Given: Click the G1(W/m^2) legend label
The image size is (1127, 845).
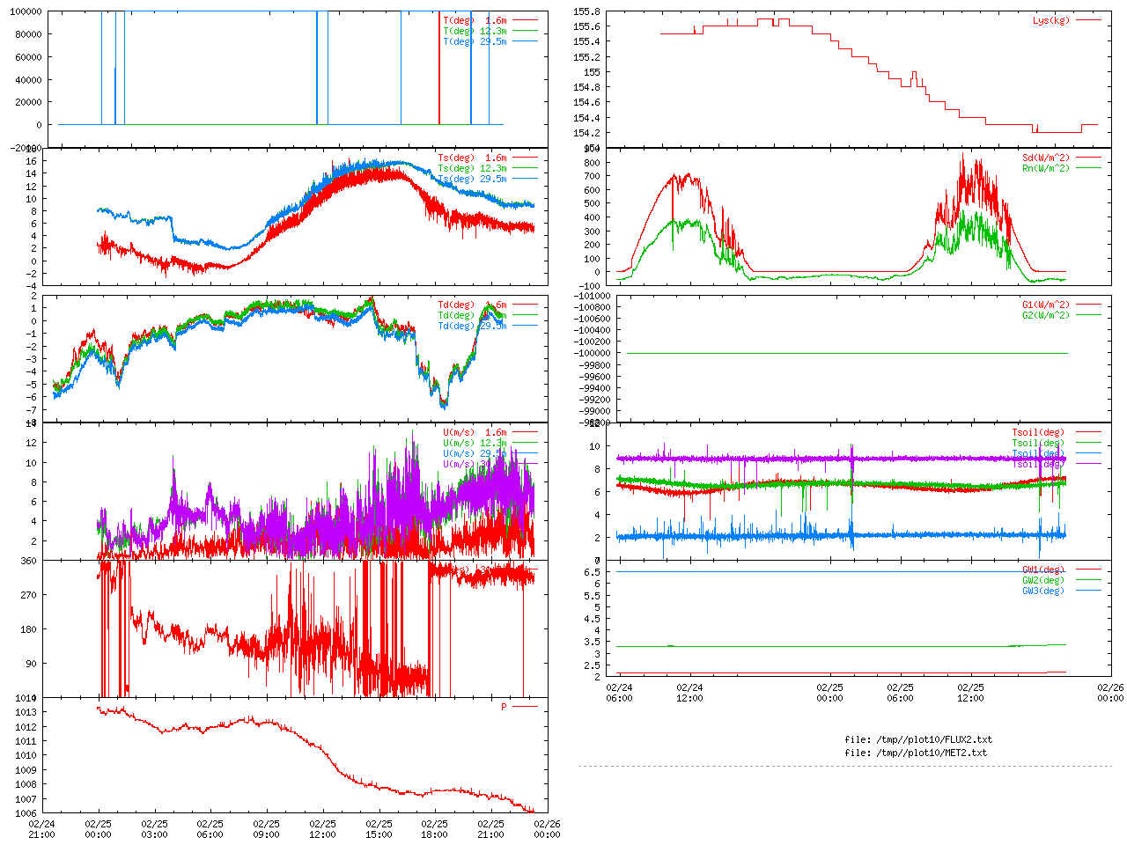Looking at the screenshot, I should point(1045,305).
